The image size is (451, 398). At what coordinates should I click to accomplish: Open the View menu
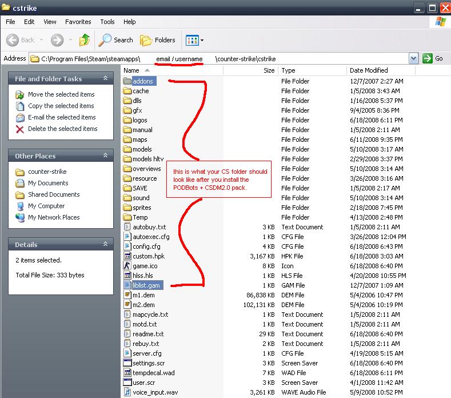[x=50, y=22]
